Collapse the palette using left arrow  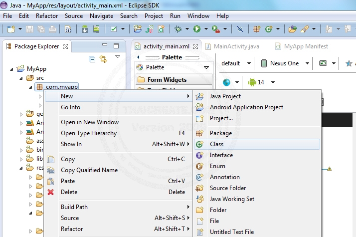point(138,57)
